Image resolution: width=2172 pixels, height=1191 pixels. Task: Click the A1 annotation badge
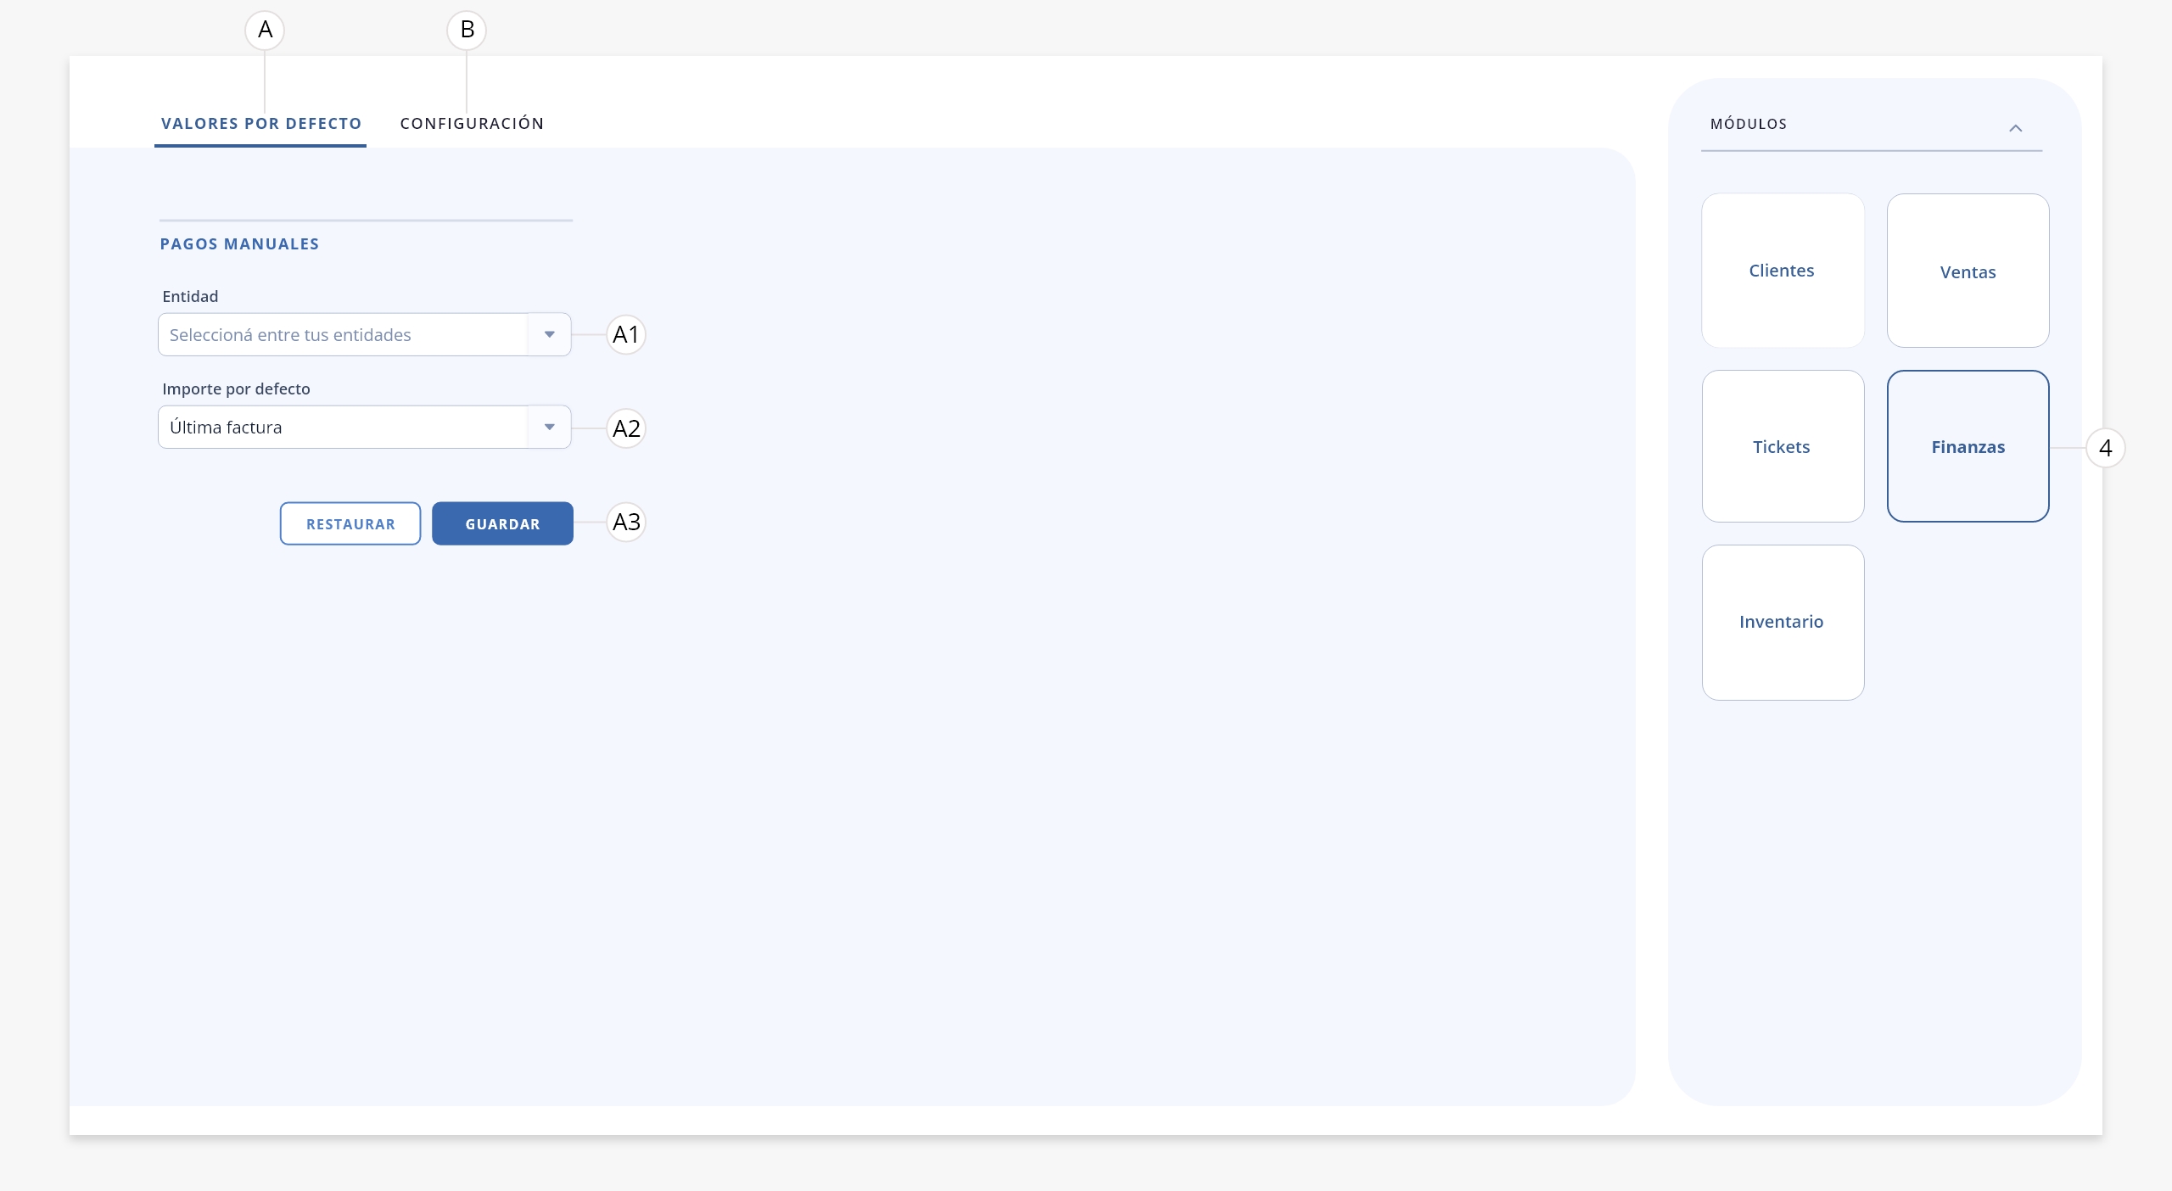[x=626, y=334]
